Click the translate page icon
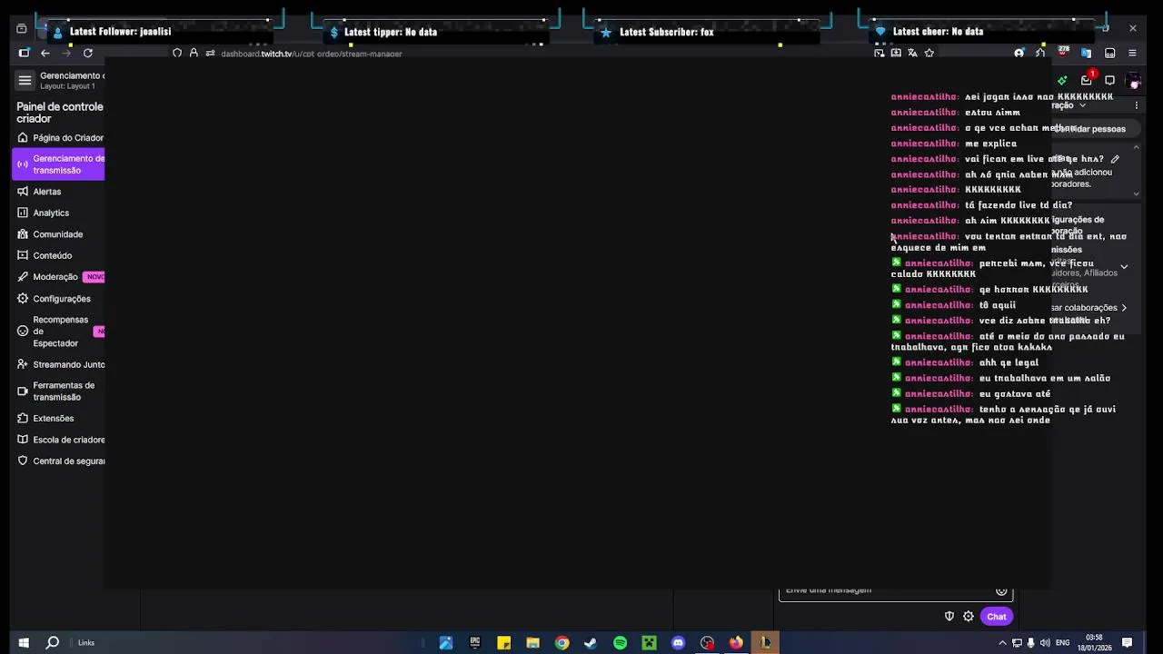1163x654 pixels. click(x=912, y=54)
